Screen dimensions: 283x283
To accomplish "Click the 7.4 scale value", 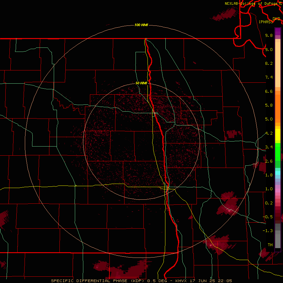I will click(x=269, y=77).
